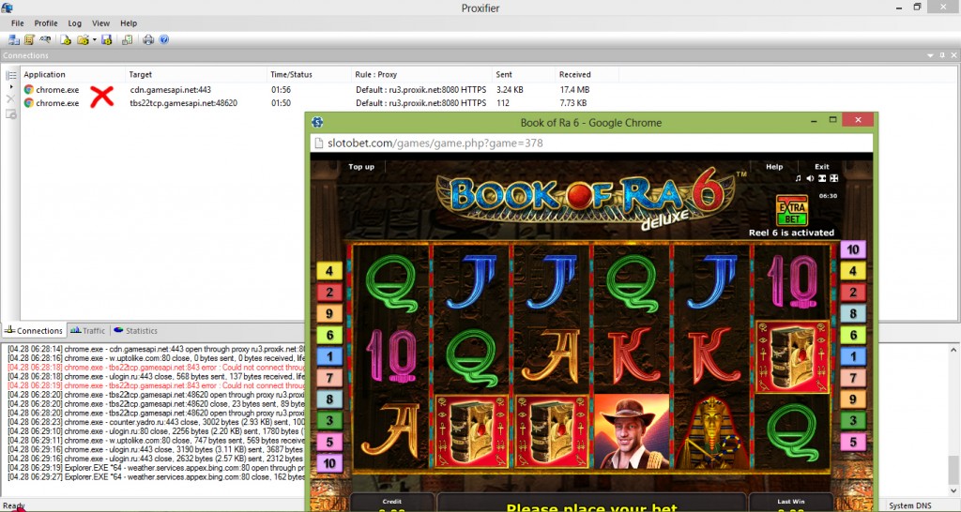The image size is (961, 512).
Task: Select payline 4 on left side of reels
Action: coord(329,271)
